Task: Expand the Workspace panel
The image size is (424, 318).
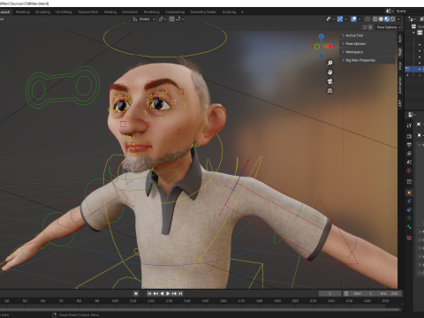Action: tap(367, 52)
